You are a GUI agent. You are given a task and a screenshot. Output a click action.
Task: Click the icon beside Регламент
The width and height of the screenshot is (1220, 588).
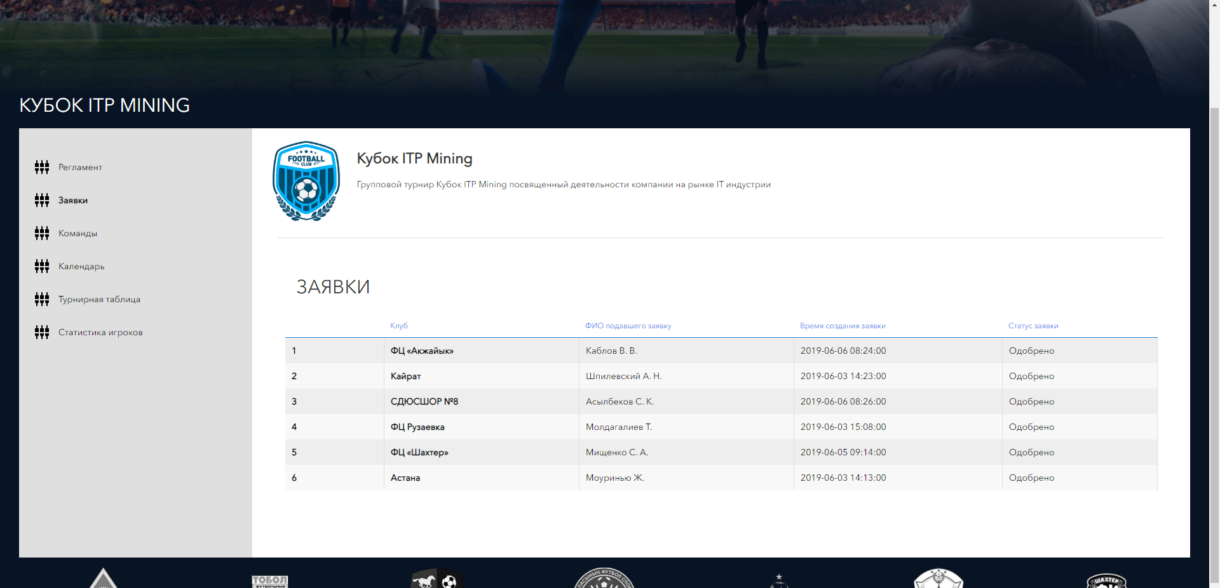pos(42,167)
